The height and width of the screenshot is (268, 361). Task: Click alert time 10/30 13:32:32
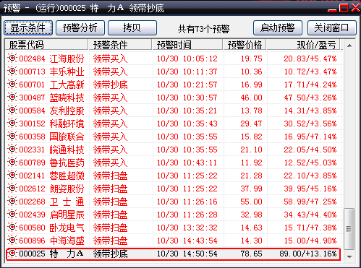click(x=187, y=228)
